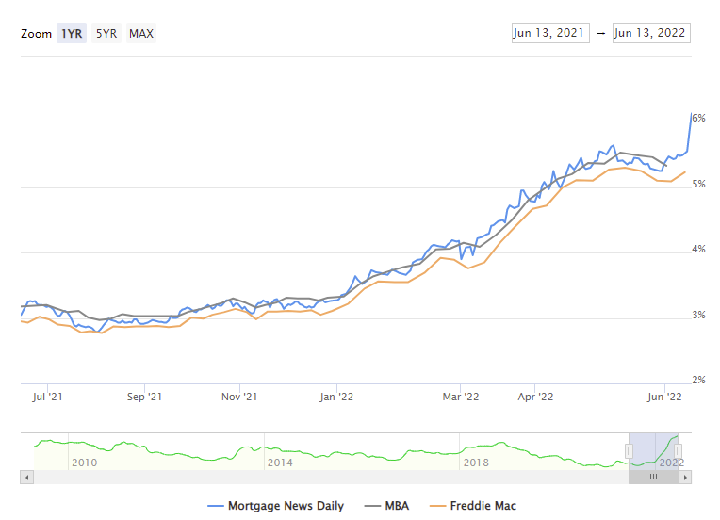Click the Jul '21 x-axis label

coord(47,397)
